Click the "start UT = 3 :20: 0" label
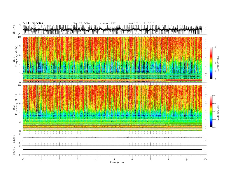Image resolution: width=231 pixels, height=179 pixels. coord(141,23)
